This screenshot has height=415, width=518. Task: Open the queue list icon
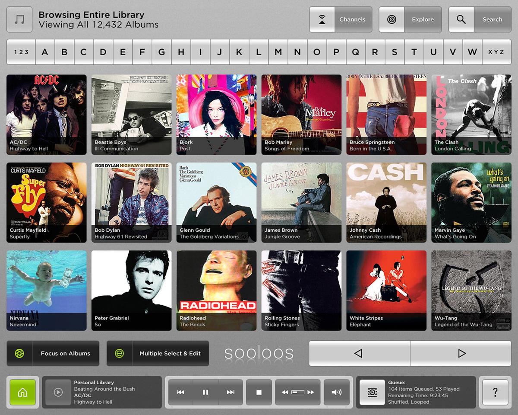tap(372, 392)
